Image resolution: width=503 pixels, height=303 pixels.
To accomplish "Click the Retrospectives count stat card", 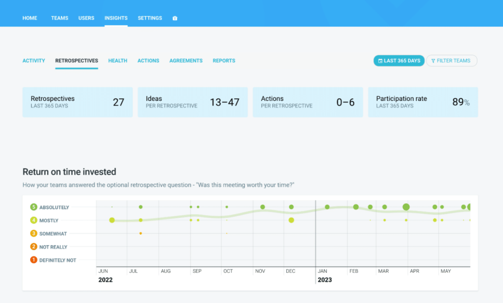I will tap(78, 102).
